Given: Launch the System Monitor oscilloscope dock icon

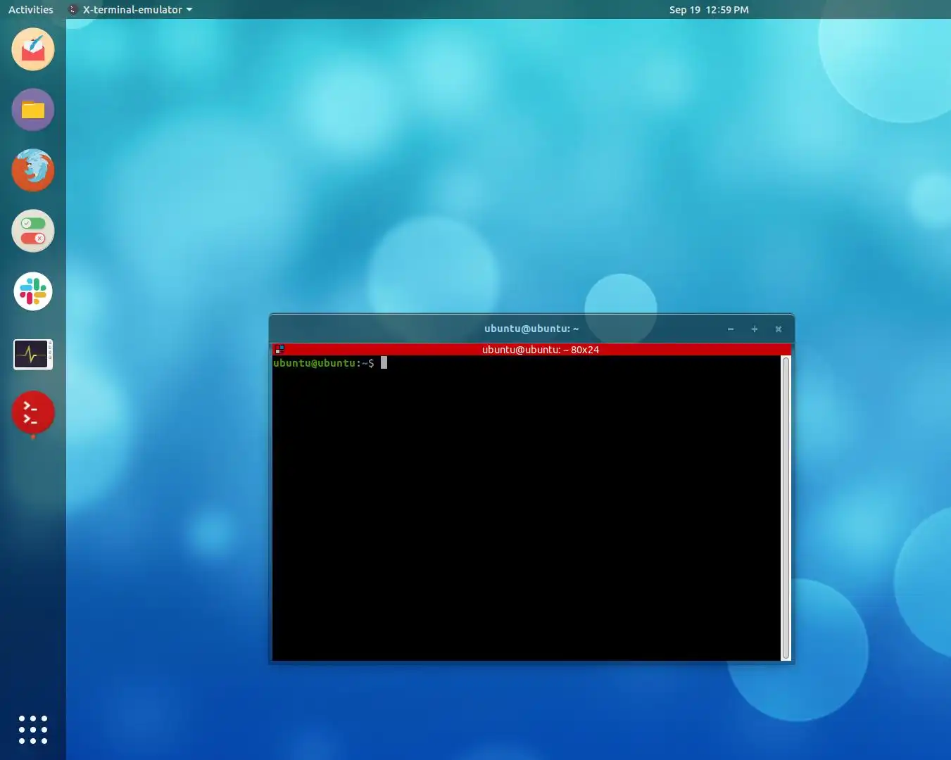Looking at the screenshot, I should click(x=32, y=354).
